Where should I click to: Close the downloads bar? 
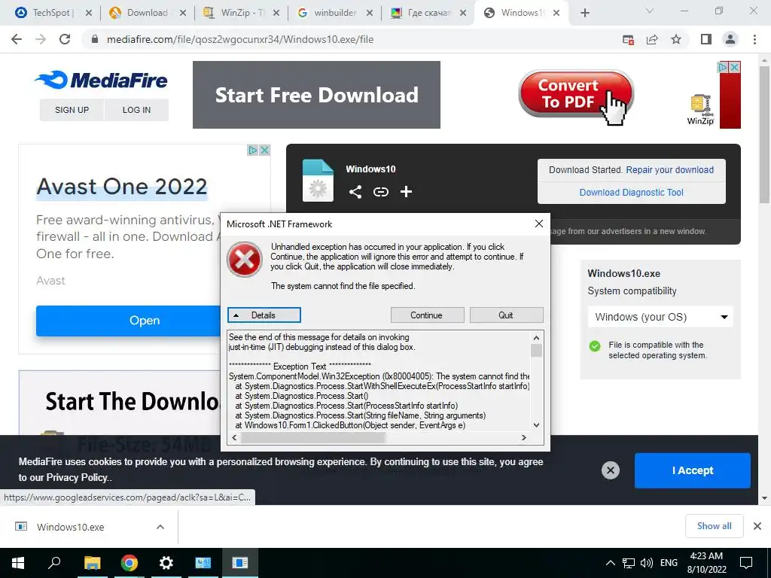click(x=757, y=526)
